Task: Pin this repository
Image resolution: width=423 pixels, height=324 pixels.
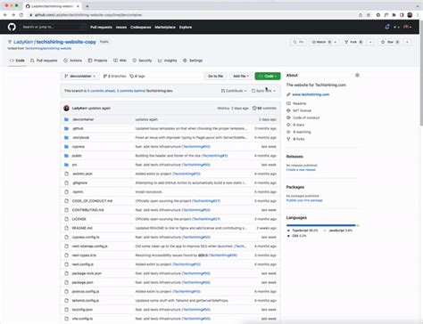Action: tap(298, 42)
